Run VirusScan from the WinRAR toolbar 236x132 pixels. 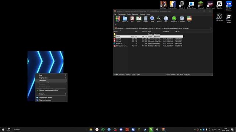pyautogui.click(x=174, y=19)
